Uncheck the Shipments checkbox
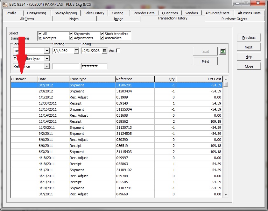The image size is (268, 211). click(71, 34)
